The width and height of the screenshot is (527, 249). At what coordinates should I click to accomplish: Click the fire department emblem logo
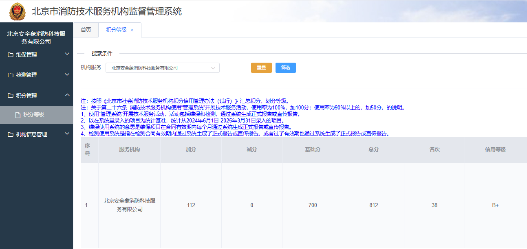coord(17,11)
